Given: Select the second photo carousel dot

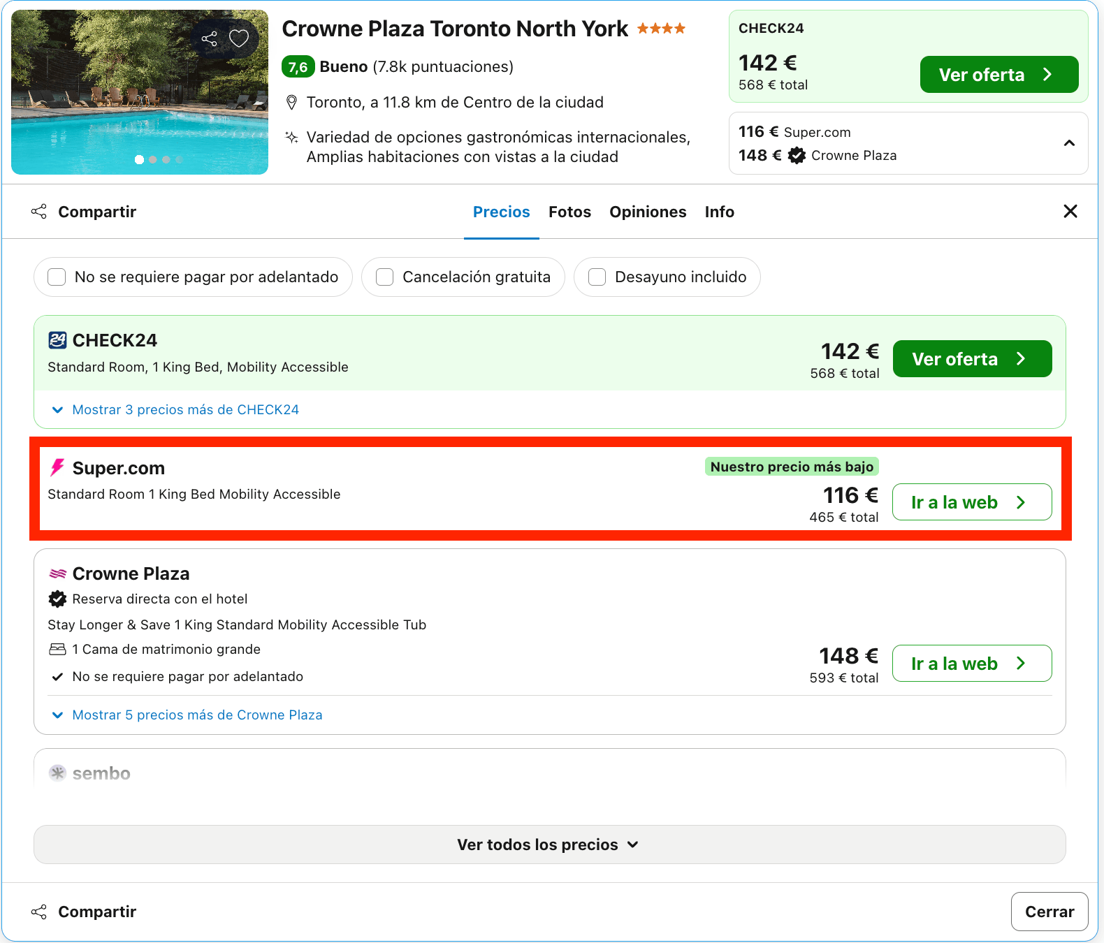Looking at the screenshot, I should click(x=152, y=160).
